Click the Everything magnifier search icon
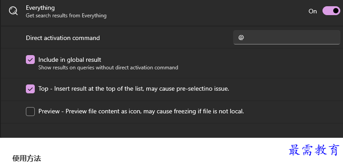 point(13,11)
